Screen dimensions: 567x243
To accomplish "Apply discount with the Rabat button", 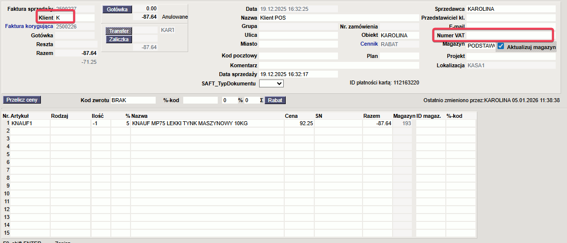I will coord(275,100).
